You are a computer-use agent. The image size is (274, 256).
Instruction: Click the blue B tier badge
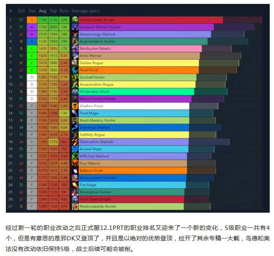tap(32, 41)
